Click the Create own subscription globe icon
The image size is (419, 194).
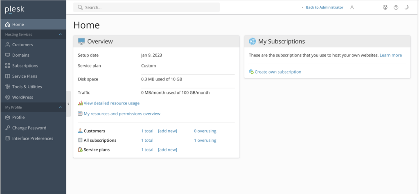(x=251, y=72)
